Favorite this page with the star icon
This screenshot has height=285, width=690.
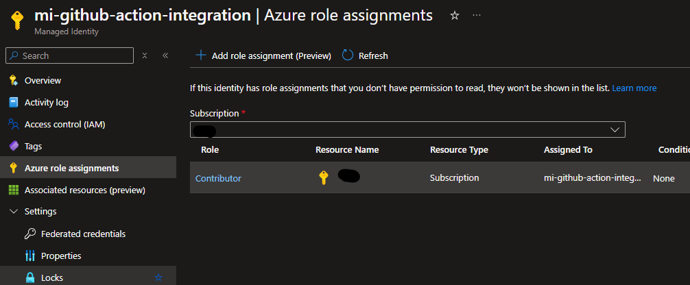(x=455, y=15)
